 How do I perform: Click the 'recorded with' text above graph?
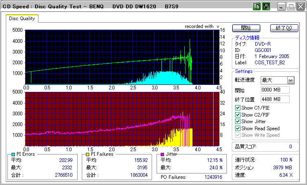[x=199, y=26]
